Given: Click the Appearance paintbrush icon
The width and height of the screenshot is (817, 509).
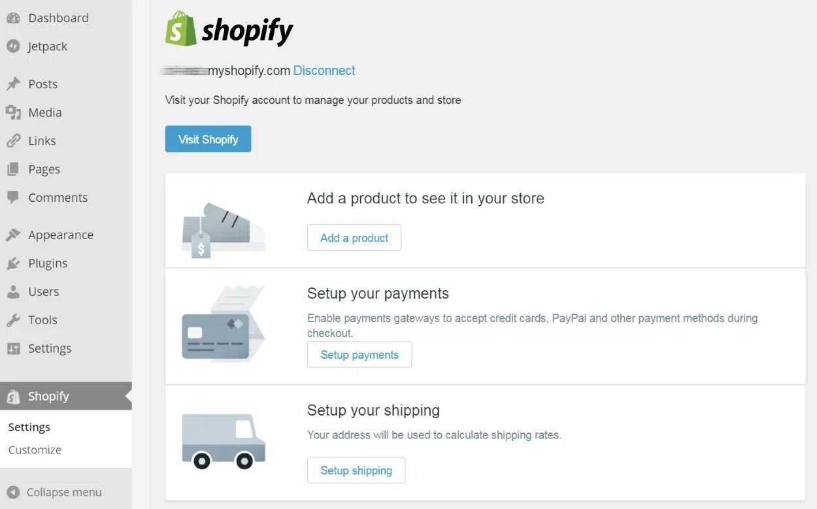Looking at the screenshot, I should pyautogui.click(x=13, y=235).
